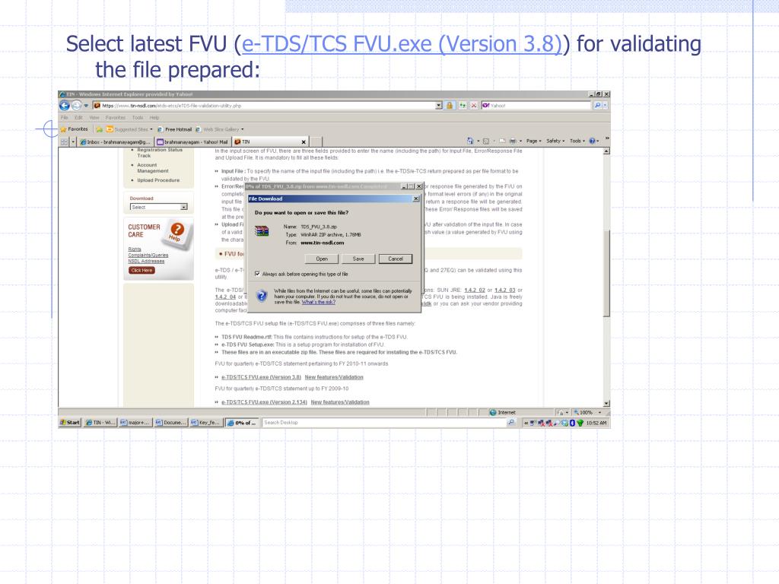The width and height of the screenshot is (779, 584).
Task: Click the Refresh icon beside the address bar
Action: pos(463,105)
